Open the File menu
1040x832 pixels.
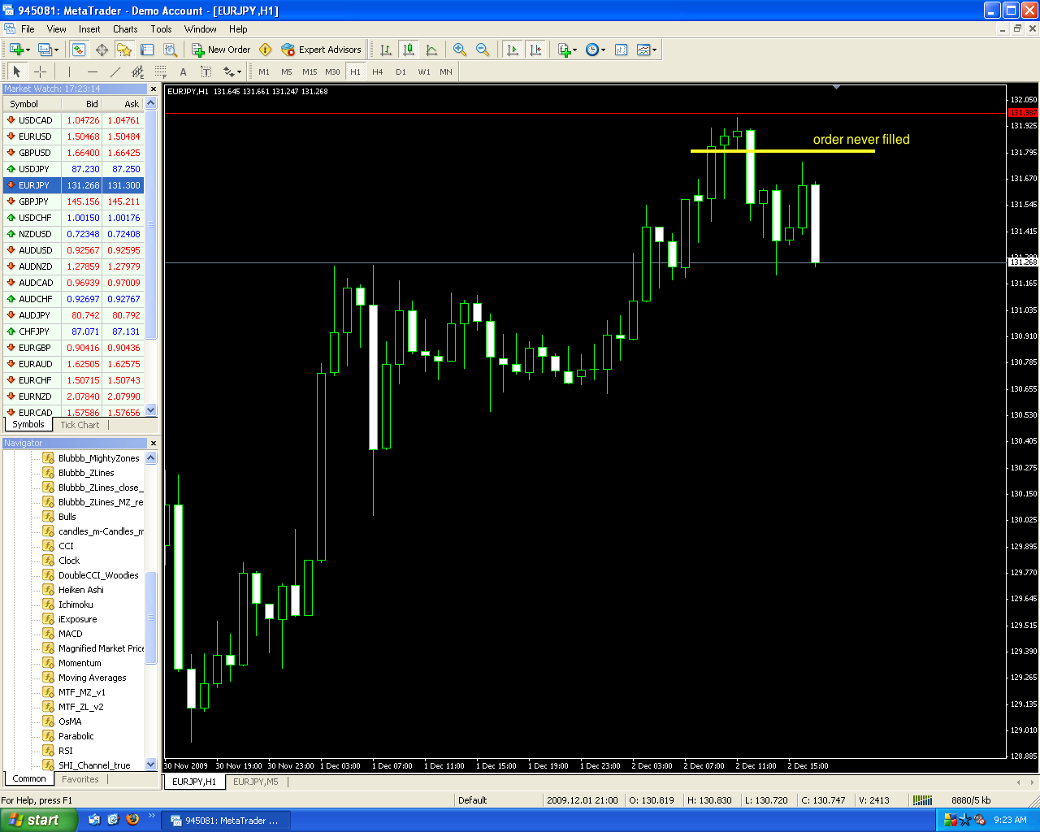(28, 28)
